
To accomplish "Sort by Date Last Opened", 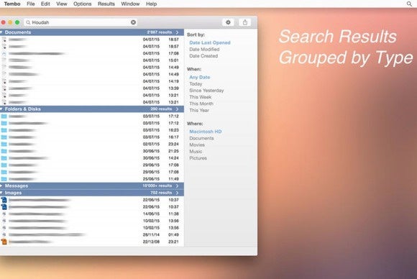I will (x=209, y=42).
